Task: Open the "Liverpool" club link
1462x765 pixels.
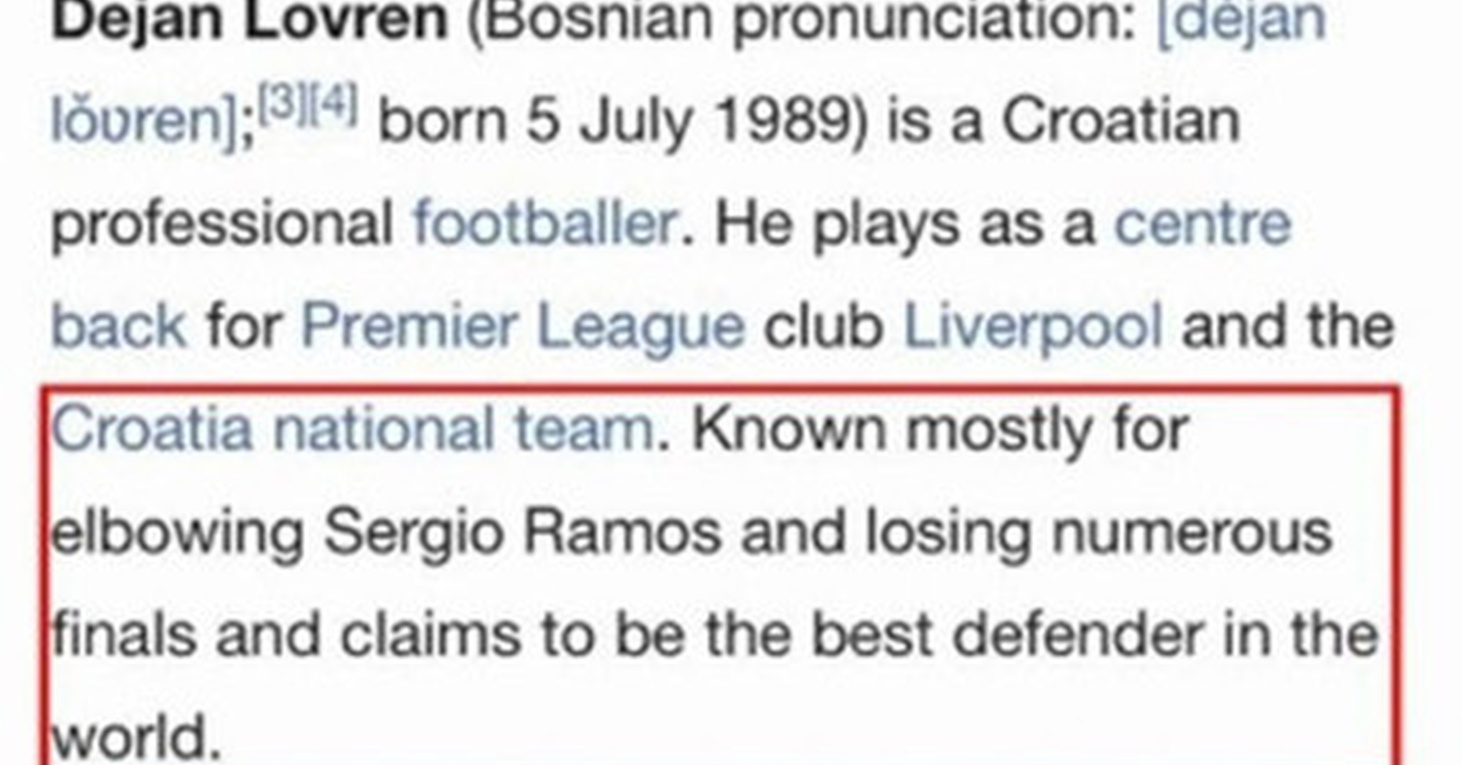Action: (1032, 326)
